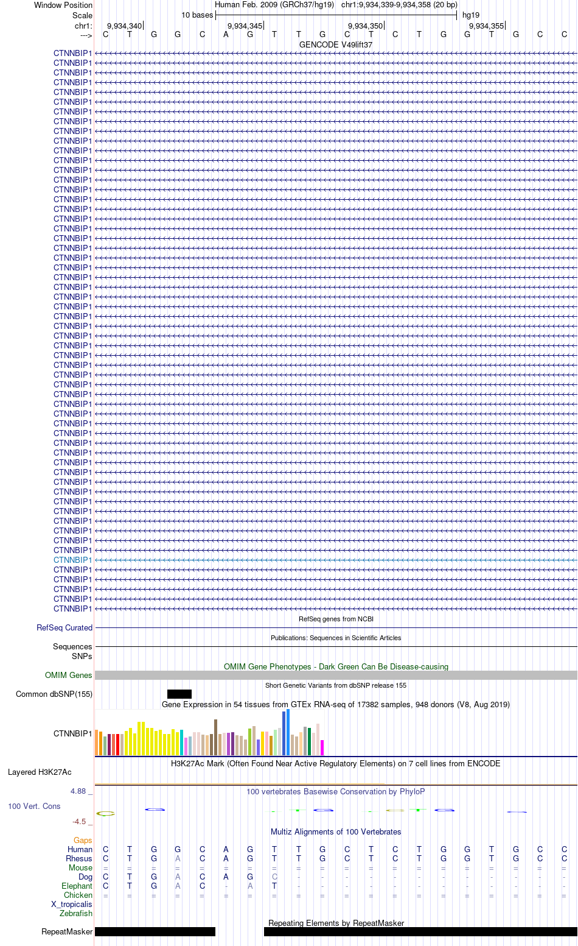
Task: Open Short Genetic Variants from dbSNP release 155
Action: [336, 685]
